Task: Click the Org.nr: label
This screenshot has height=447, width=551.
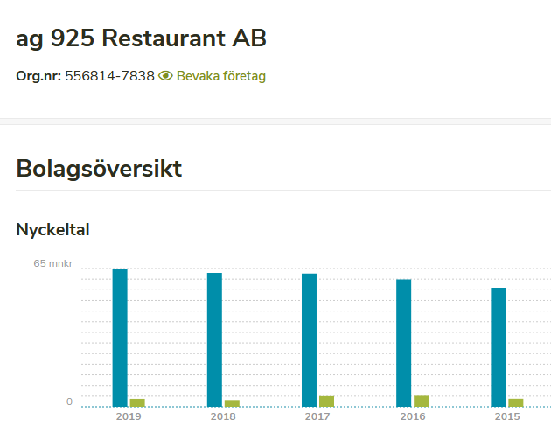Action: tap(38, 76)
